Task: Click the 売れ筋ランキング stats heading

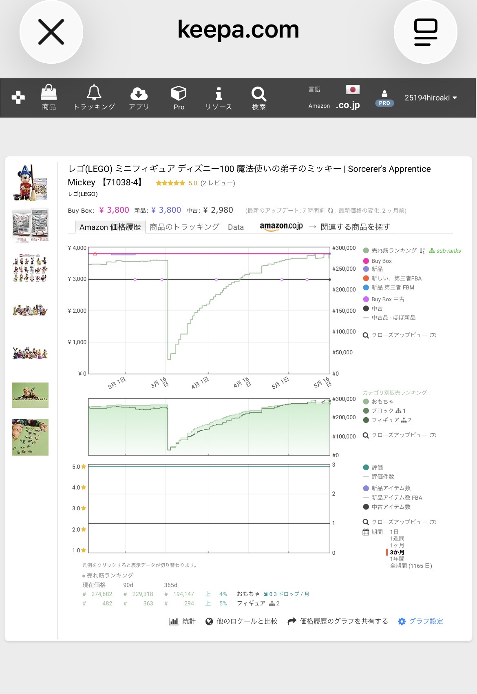Action: (110, 575)
